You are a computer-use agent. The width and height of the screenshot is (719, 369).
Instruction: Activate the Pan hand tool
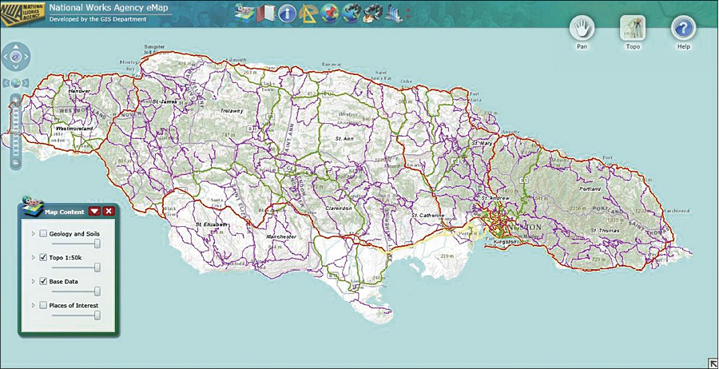coord(582,29)
